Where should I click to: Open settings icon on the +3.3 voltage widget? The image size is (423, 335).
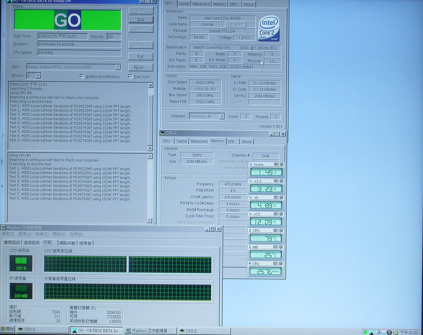pos(276,181)
